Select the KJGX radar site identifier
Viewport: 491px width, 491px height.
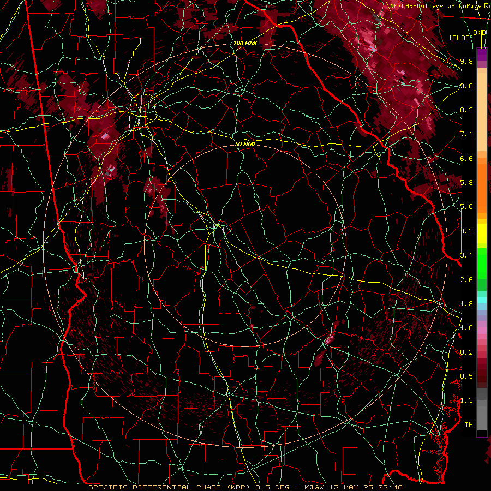point(315,487)
